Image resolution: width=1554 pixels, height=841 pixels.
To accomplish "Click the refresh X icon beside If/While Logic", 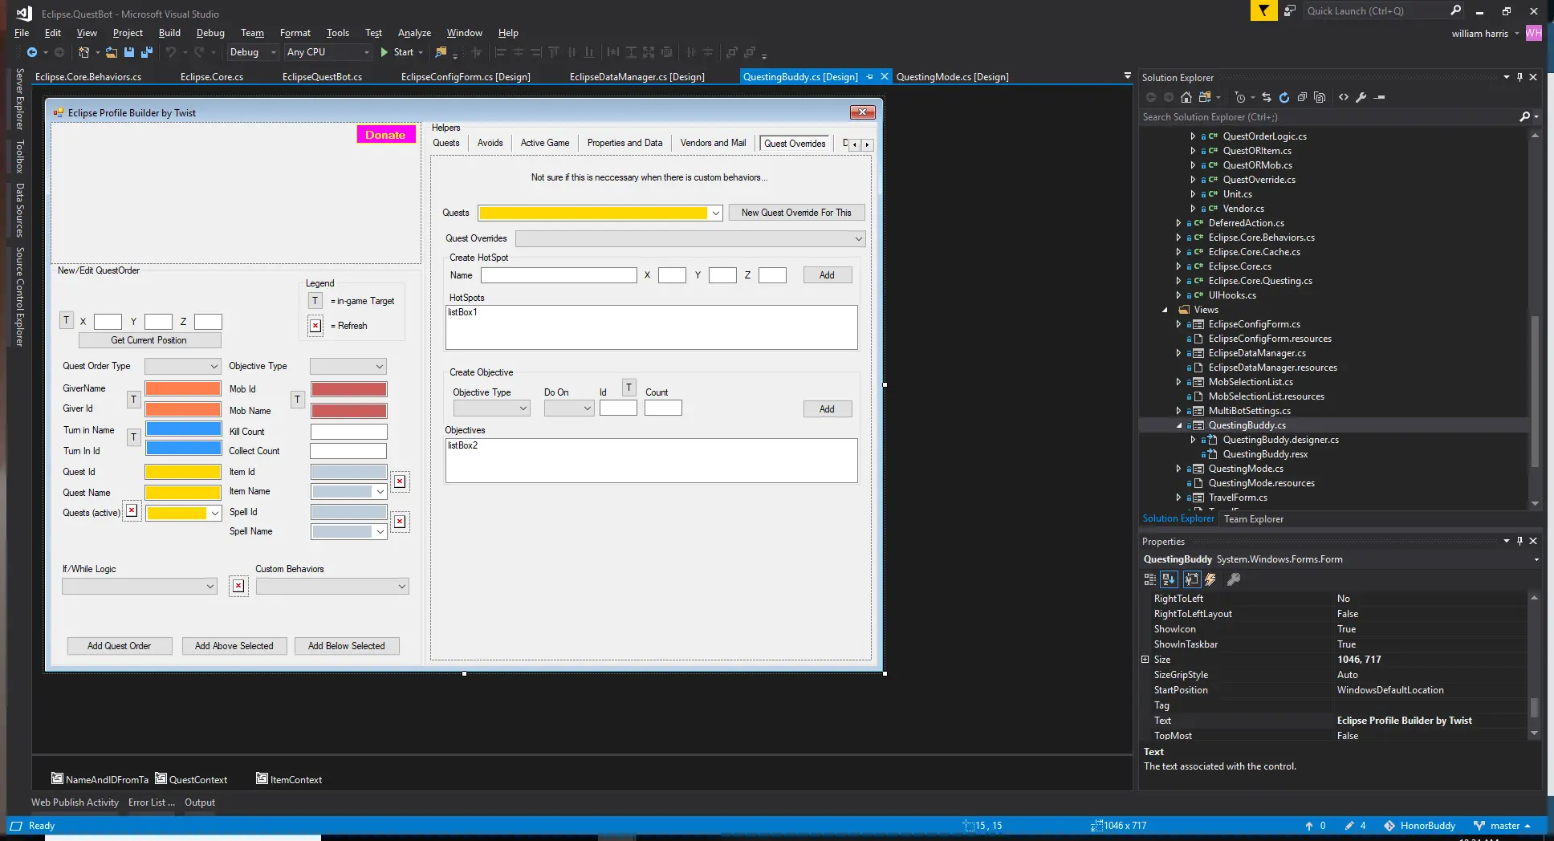I will click(238, 586).
